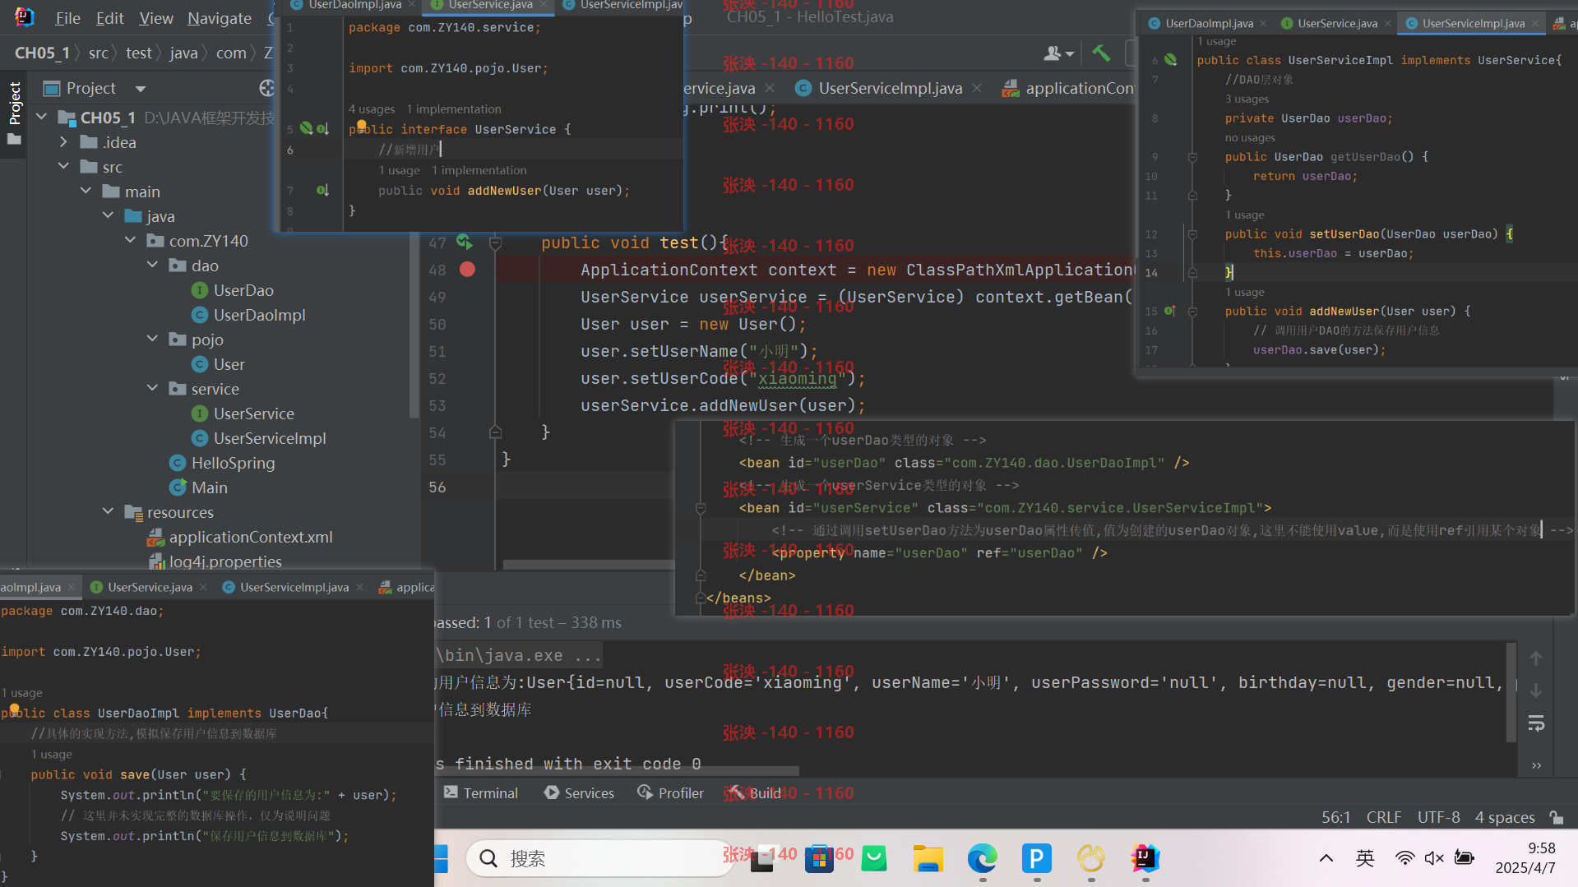The image size is (1578, 887).
Task: Click the Spring bean gutter icon on line 6 of UserServiceImpl
Action: tap(1171, 60)
